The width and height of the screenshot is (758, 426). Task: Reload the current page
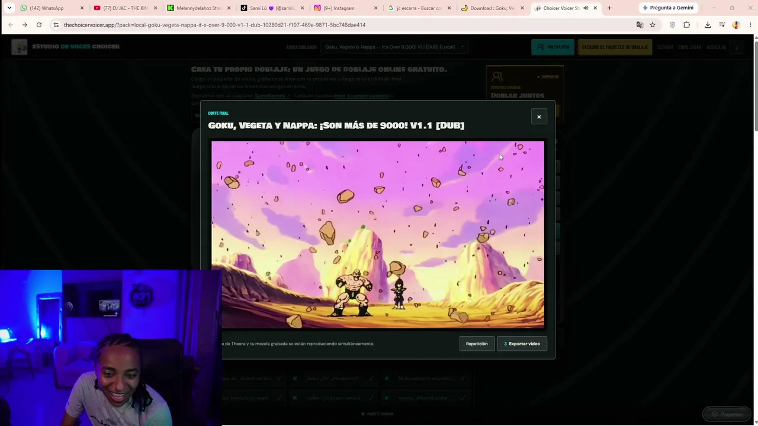pos(39,25)
